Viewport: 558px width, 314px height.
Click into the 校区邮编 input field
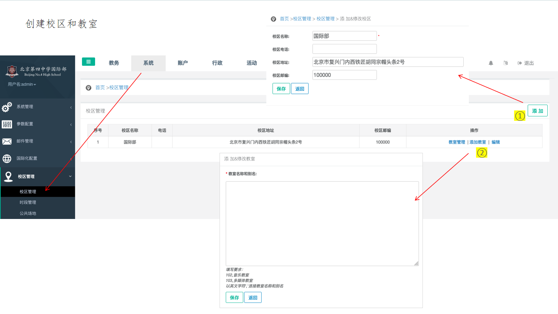click(344, 75)
